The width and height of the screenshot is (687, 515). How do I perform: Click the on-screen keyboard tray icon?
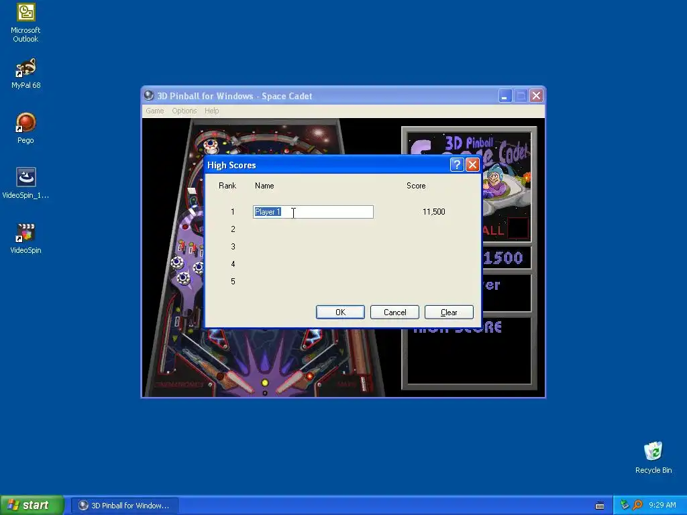pyautogui.click(x=600, y=506)
